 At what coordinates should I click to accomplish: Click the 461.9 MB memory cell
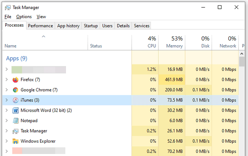[x=172, y=80]
